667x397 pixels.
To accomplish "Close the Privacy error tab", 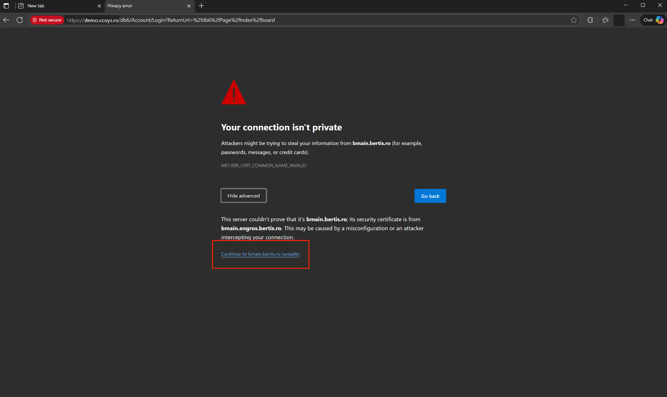I will pos(189,6).
